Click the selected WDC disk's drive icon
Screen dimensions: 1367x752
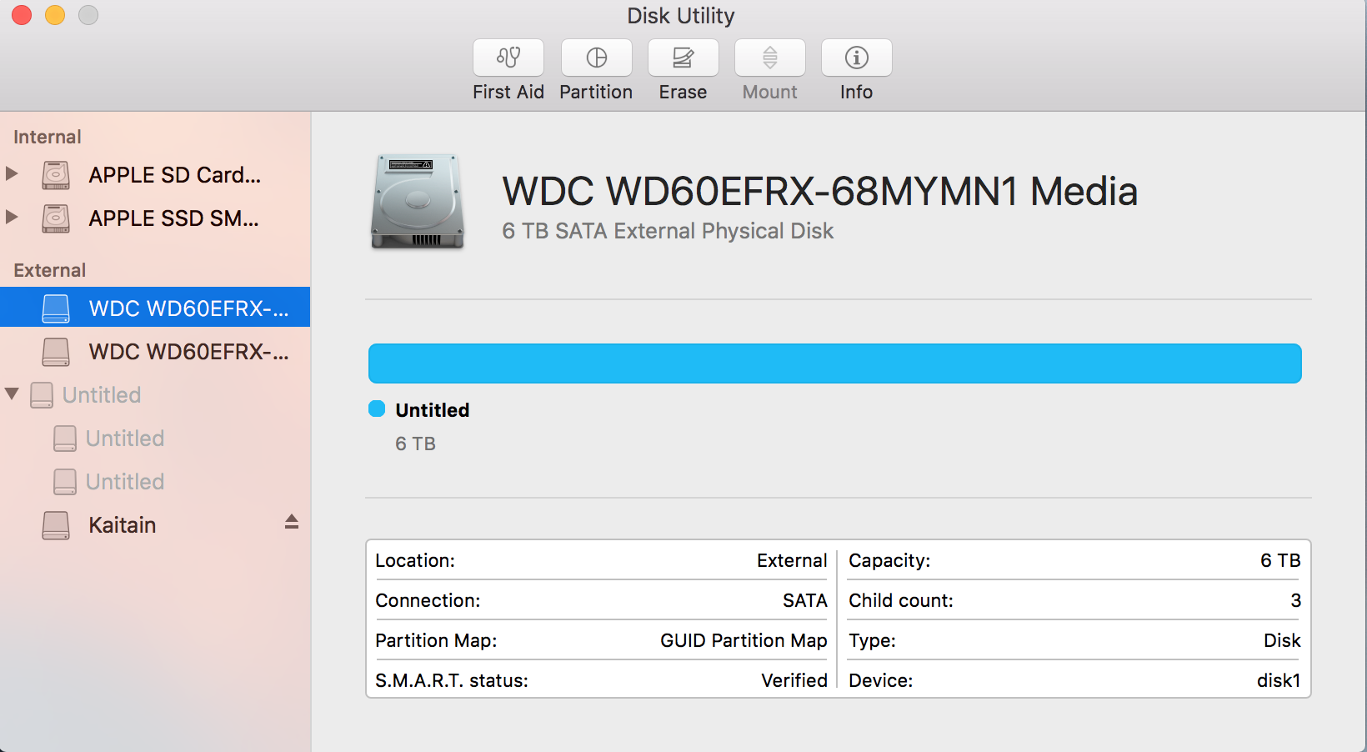(x=56, y=308)
